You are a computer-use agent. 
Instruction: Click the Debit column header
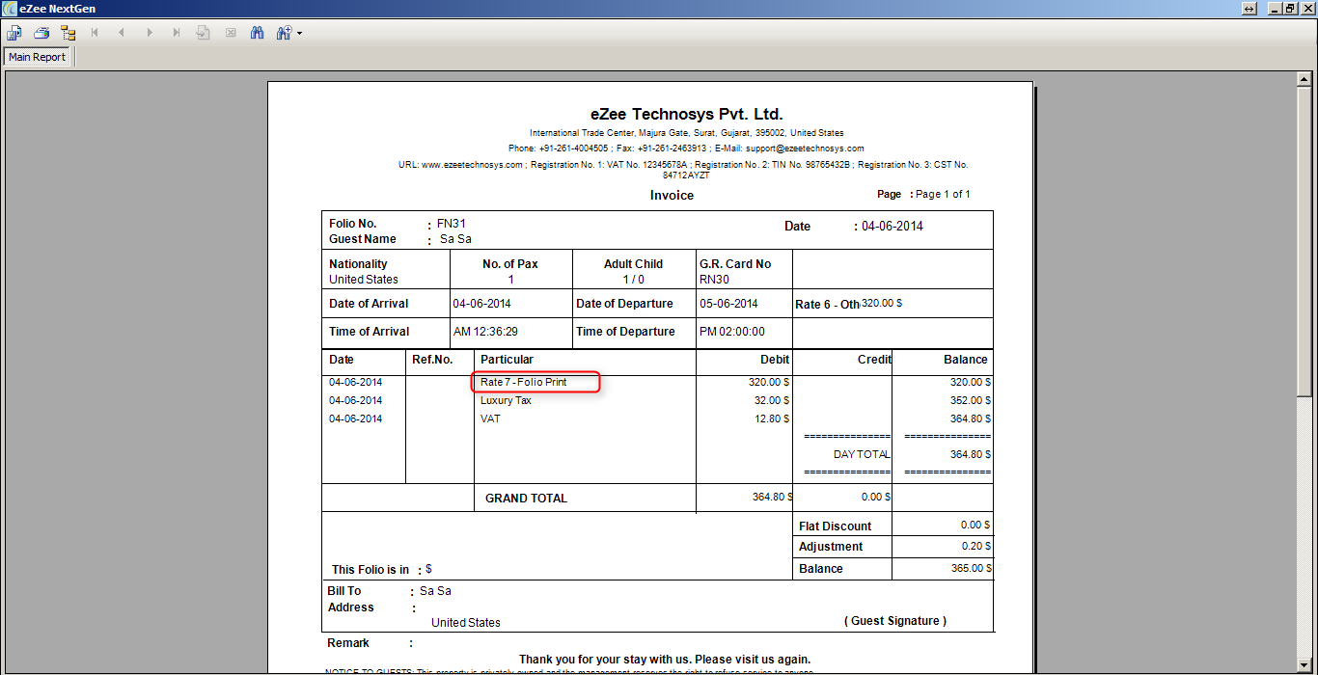pos(775,359)
